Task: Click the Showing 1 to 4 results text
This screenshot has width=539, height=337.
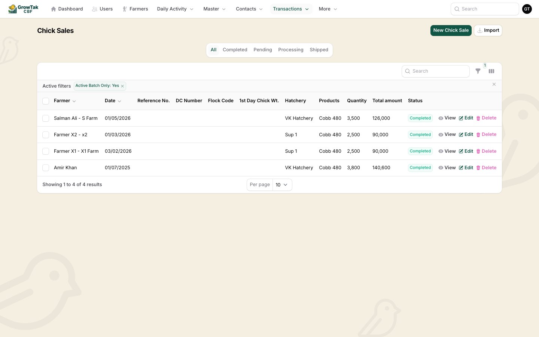Action: pos(72,185)
